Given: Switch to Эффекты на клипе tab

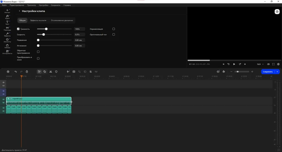Looking at the screenshot, I should (38, 20).
